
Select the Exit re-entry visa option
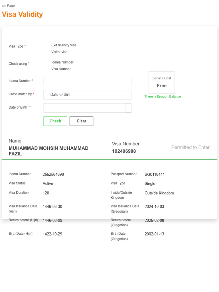64,45
